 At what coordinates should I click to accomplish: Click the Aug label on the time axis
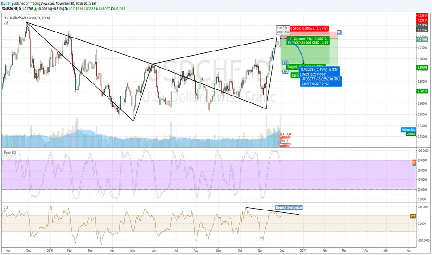[196, 250]
